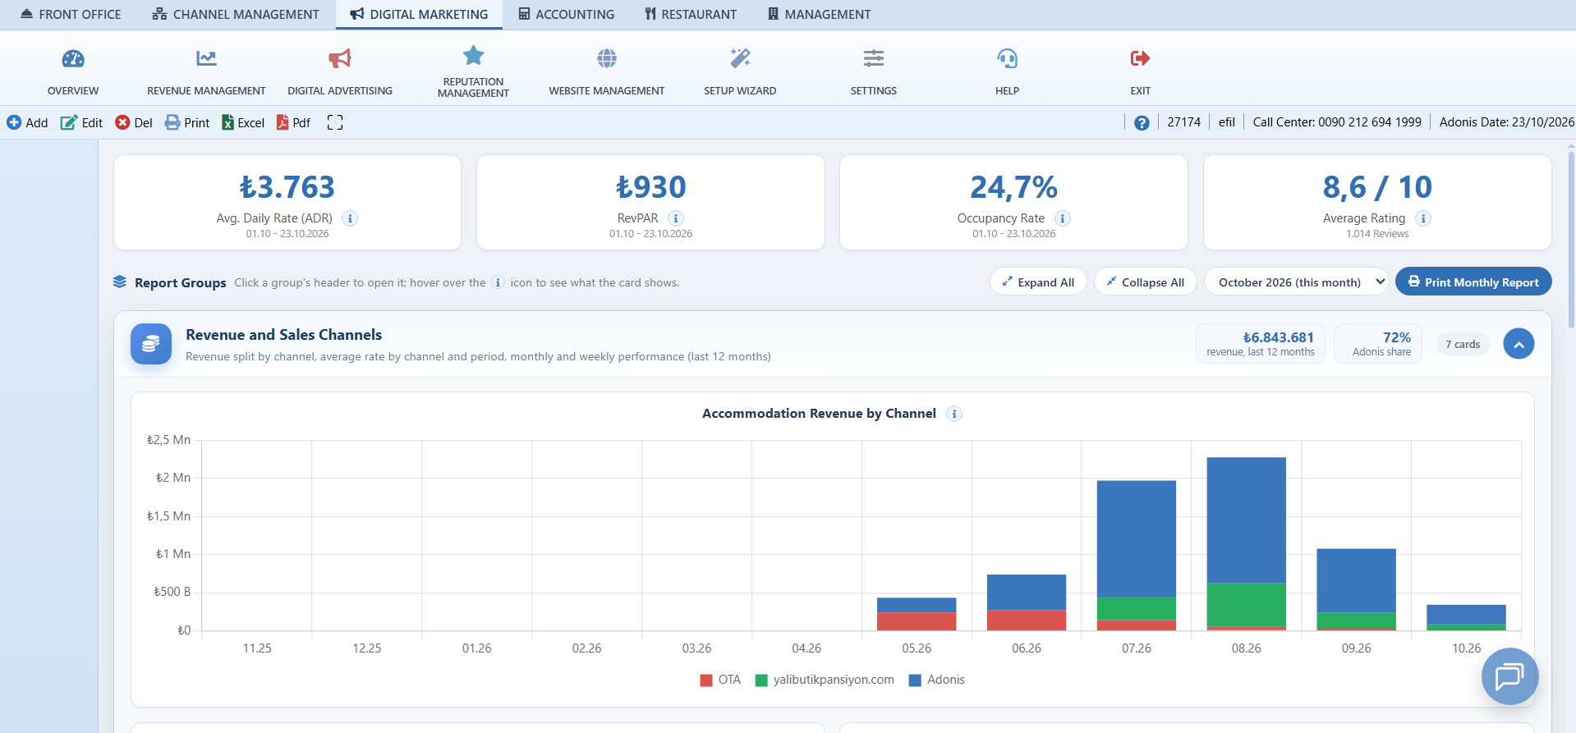This screenshot has height=733, width=1576.
Task: Collapse the Revenue and Sales Channels group
Action: pos(1519,344)
